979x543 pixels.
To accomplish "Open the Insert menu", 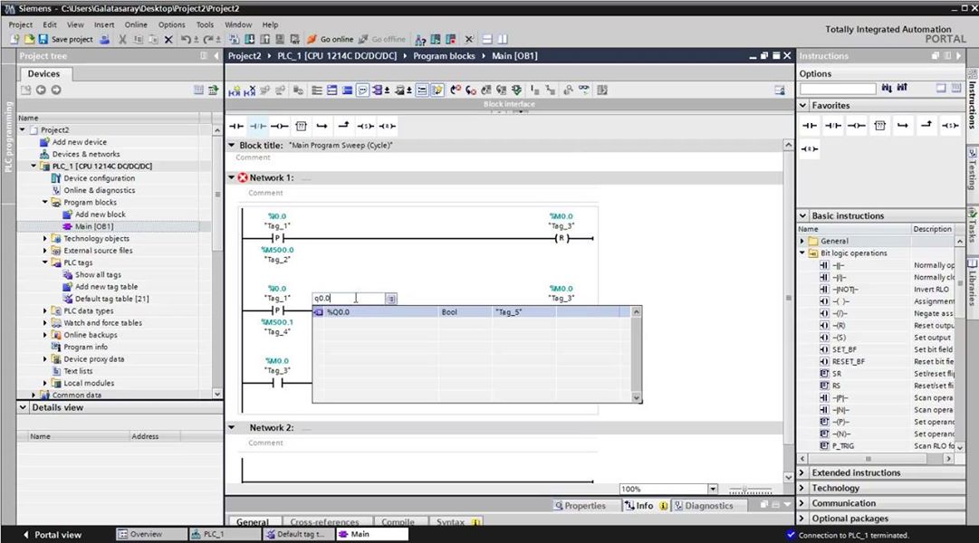I will (x=104, y=25).
